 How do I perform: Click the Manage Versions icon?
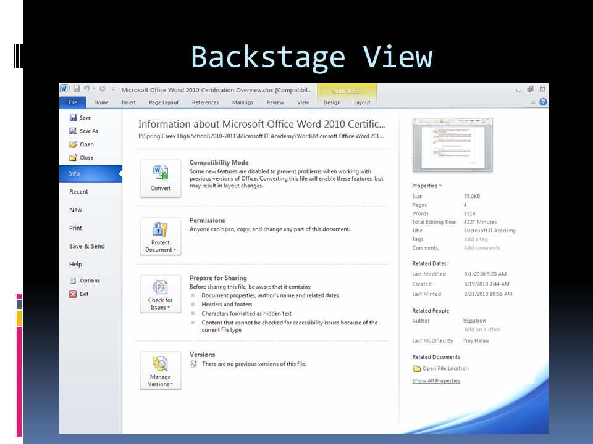(x=161, y=364)
